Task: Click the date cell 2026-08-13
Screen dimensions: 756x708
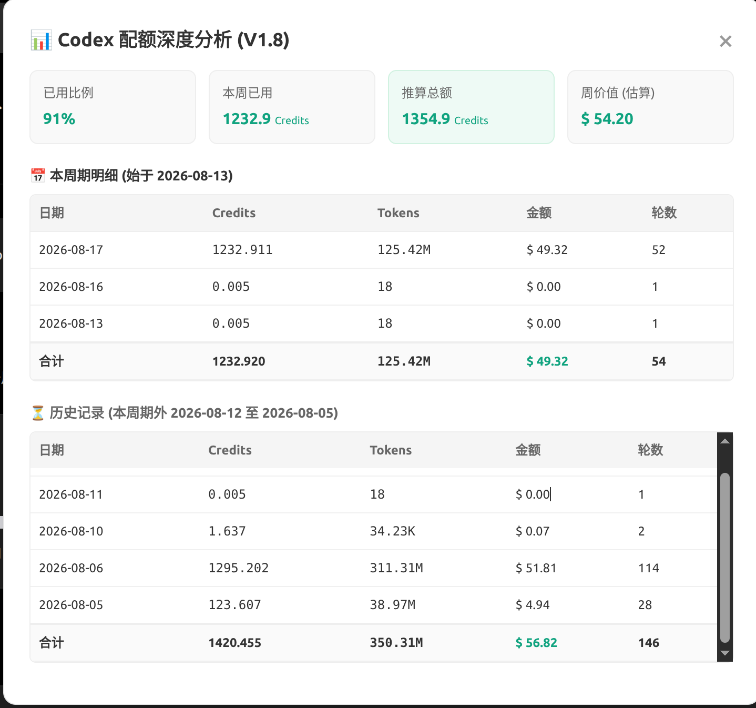Action: click(x=71, y=323)
